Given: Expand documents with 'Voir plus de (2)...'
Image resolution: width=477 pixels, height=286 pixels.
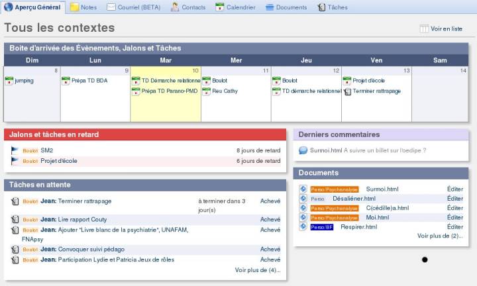Looking at the screenshot, I should (440, 236).
